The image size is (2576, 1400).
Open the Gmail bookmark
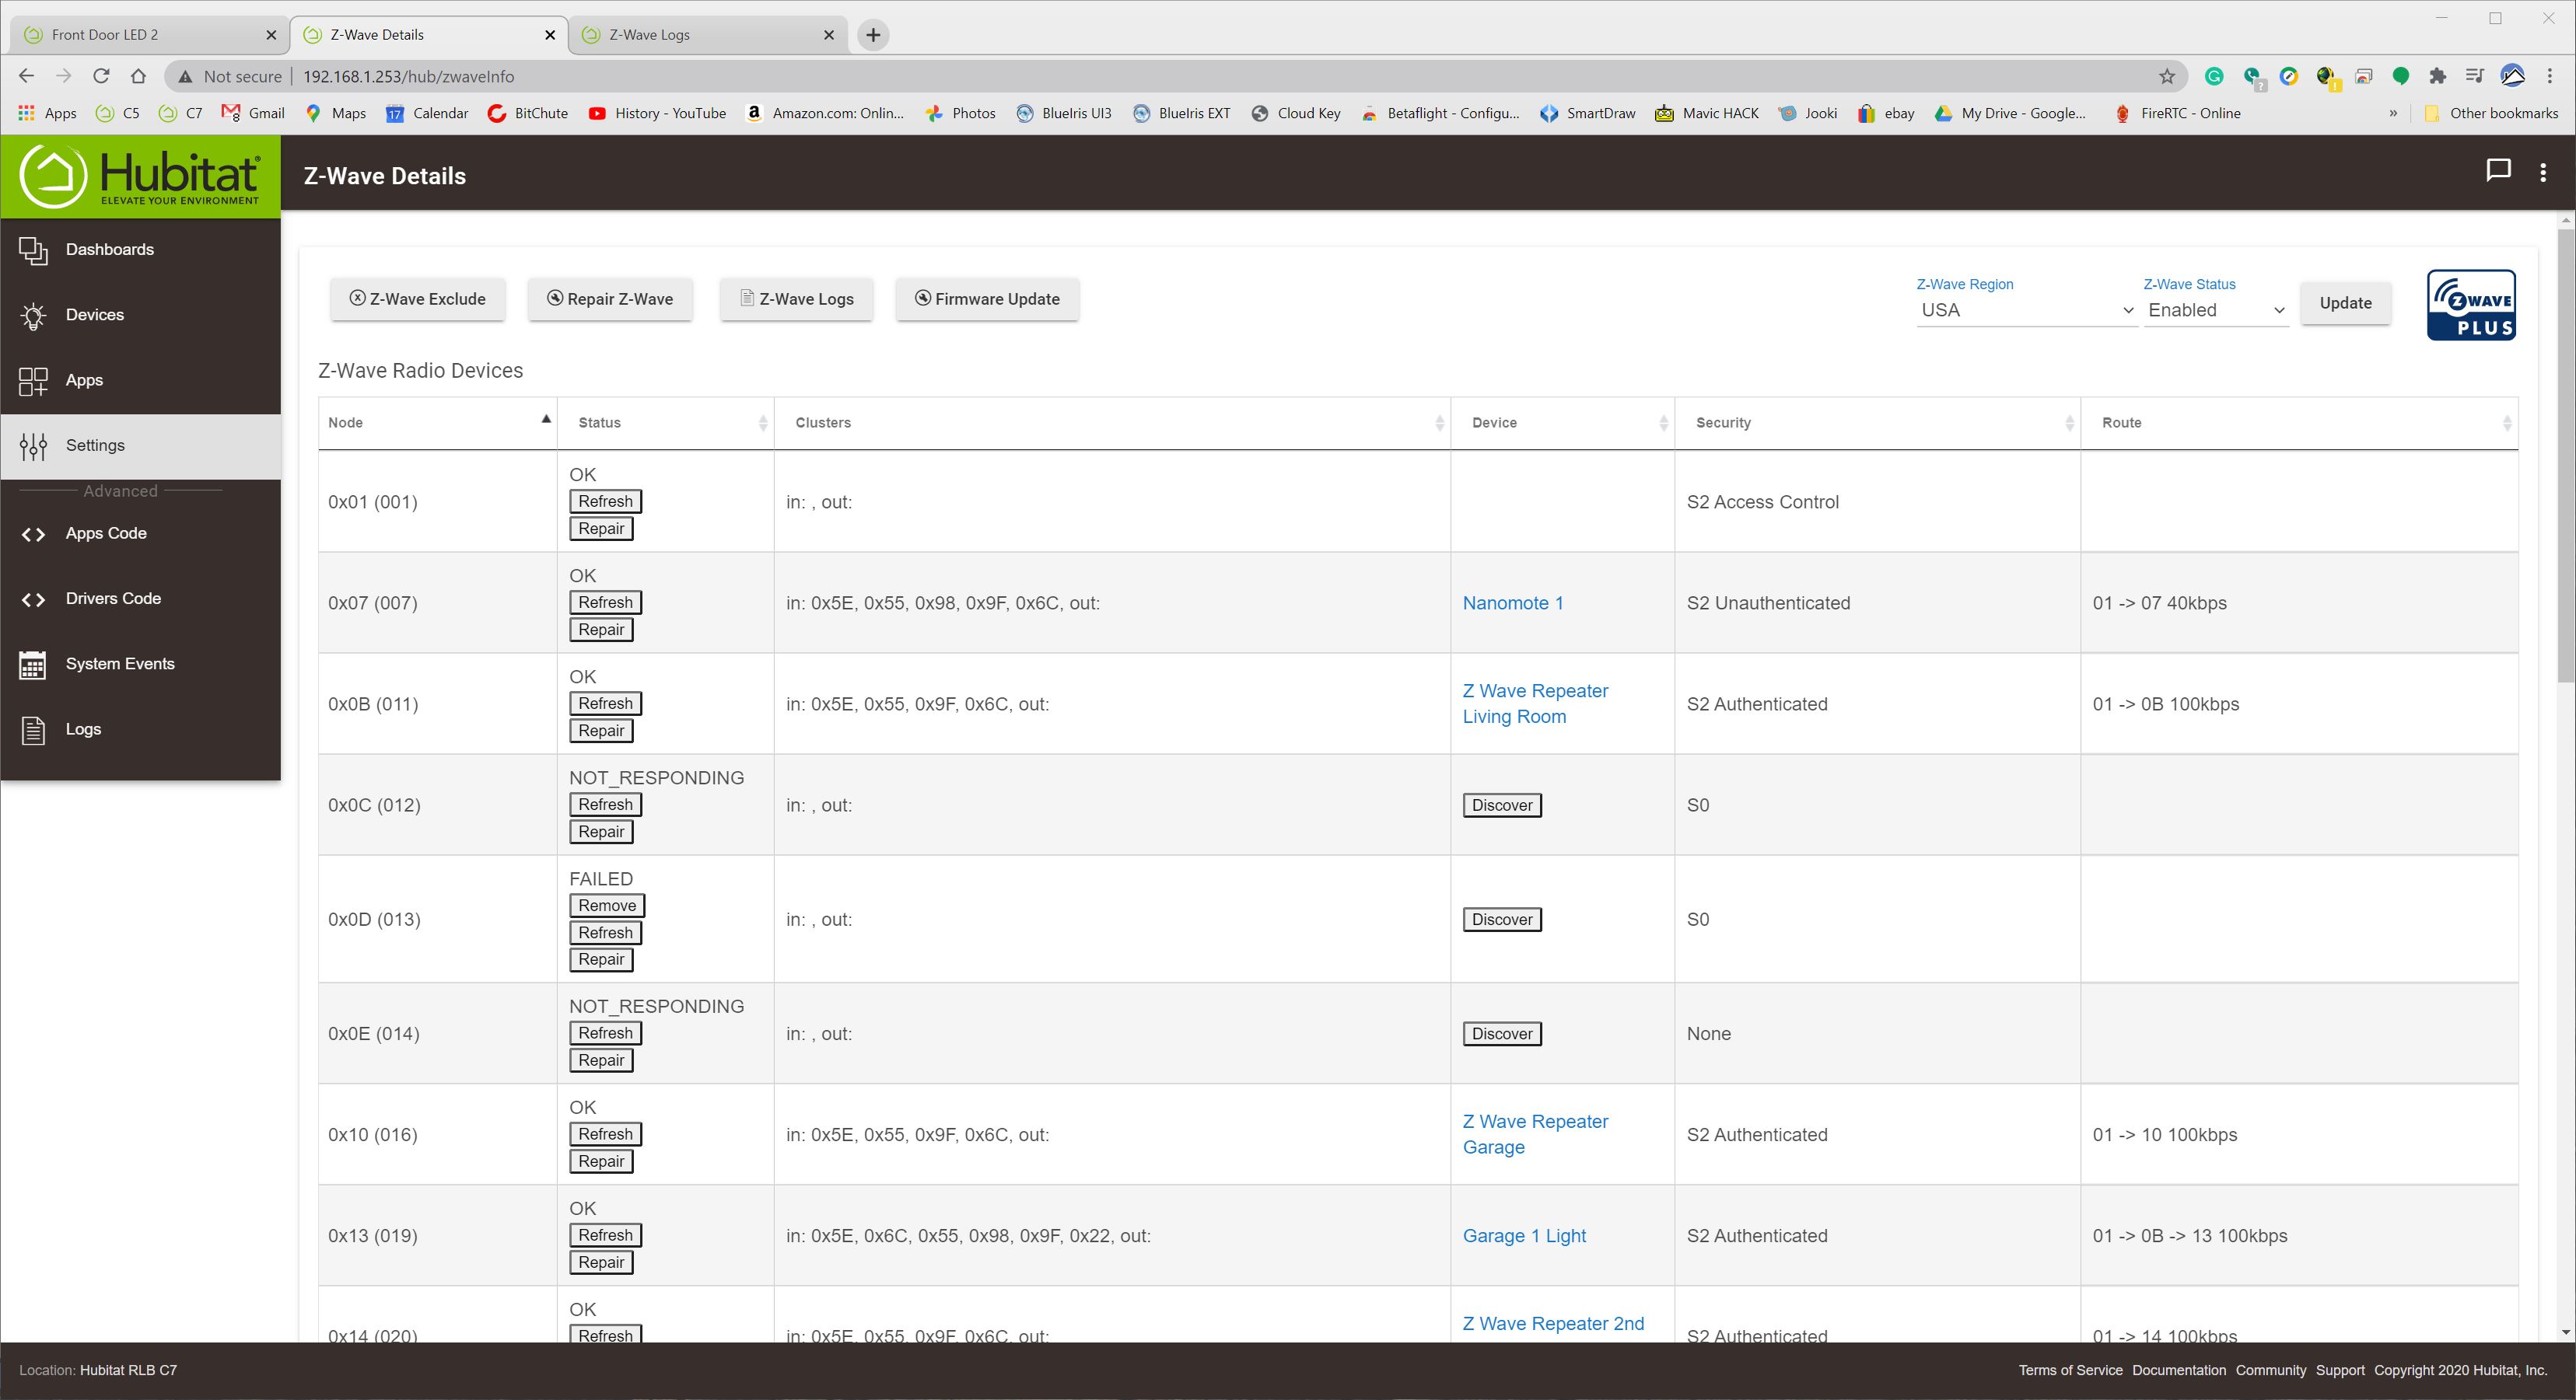(253, 114)
